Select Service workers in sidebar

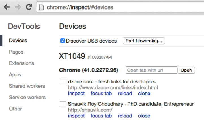pyautogui.click(x=27, y=97)
